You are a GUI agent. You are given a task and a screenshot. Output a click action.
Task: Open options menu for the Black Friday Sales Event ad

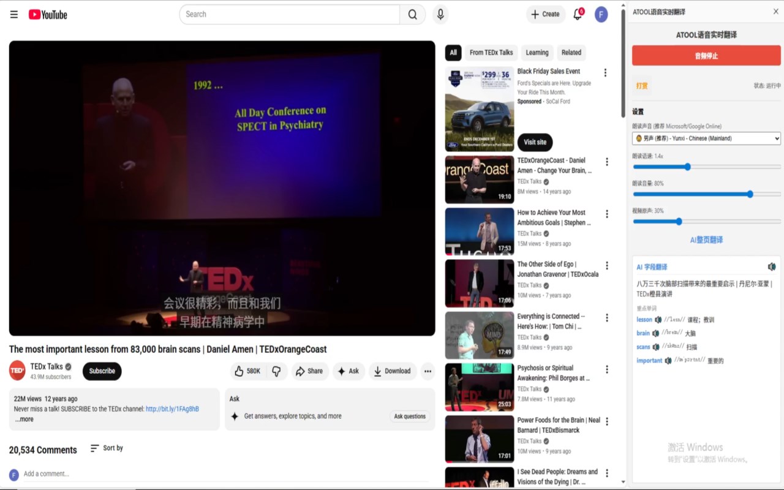click(x=605, y=73)
